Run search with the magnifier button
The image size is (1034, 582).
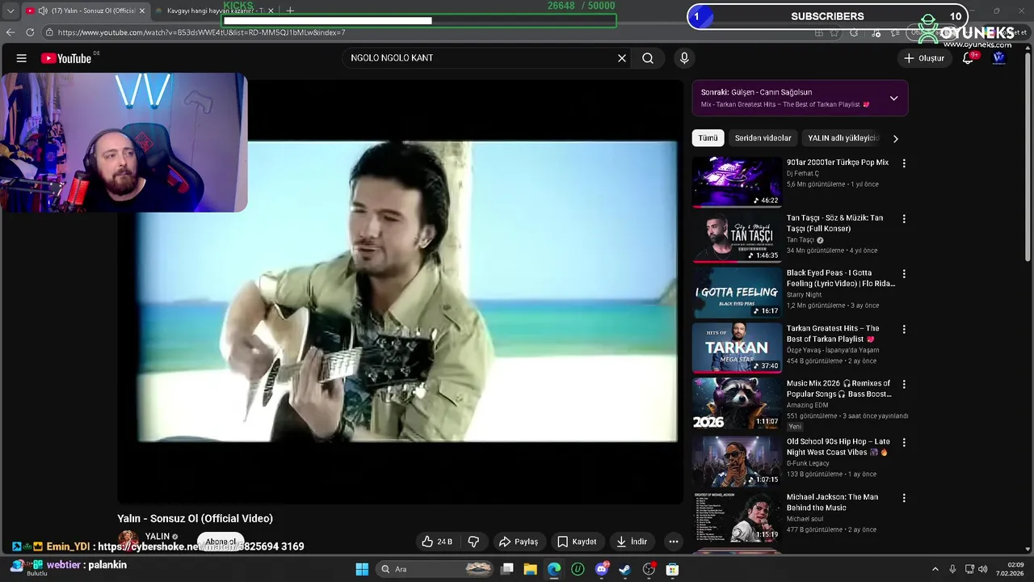(x=648, y=58)
